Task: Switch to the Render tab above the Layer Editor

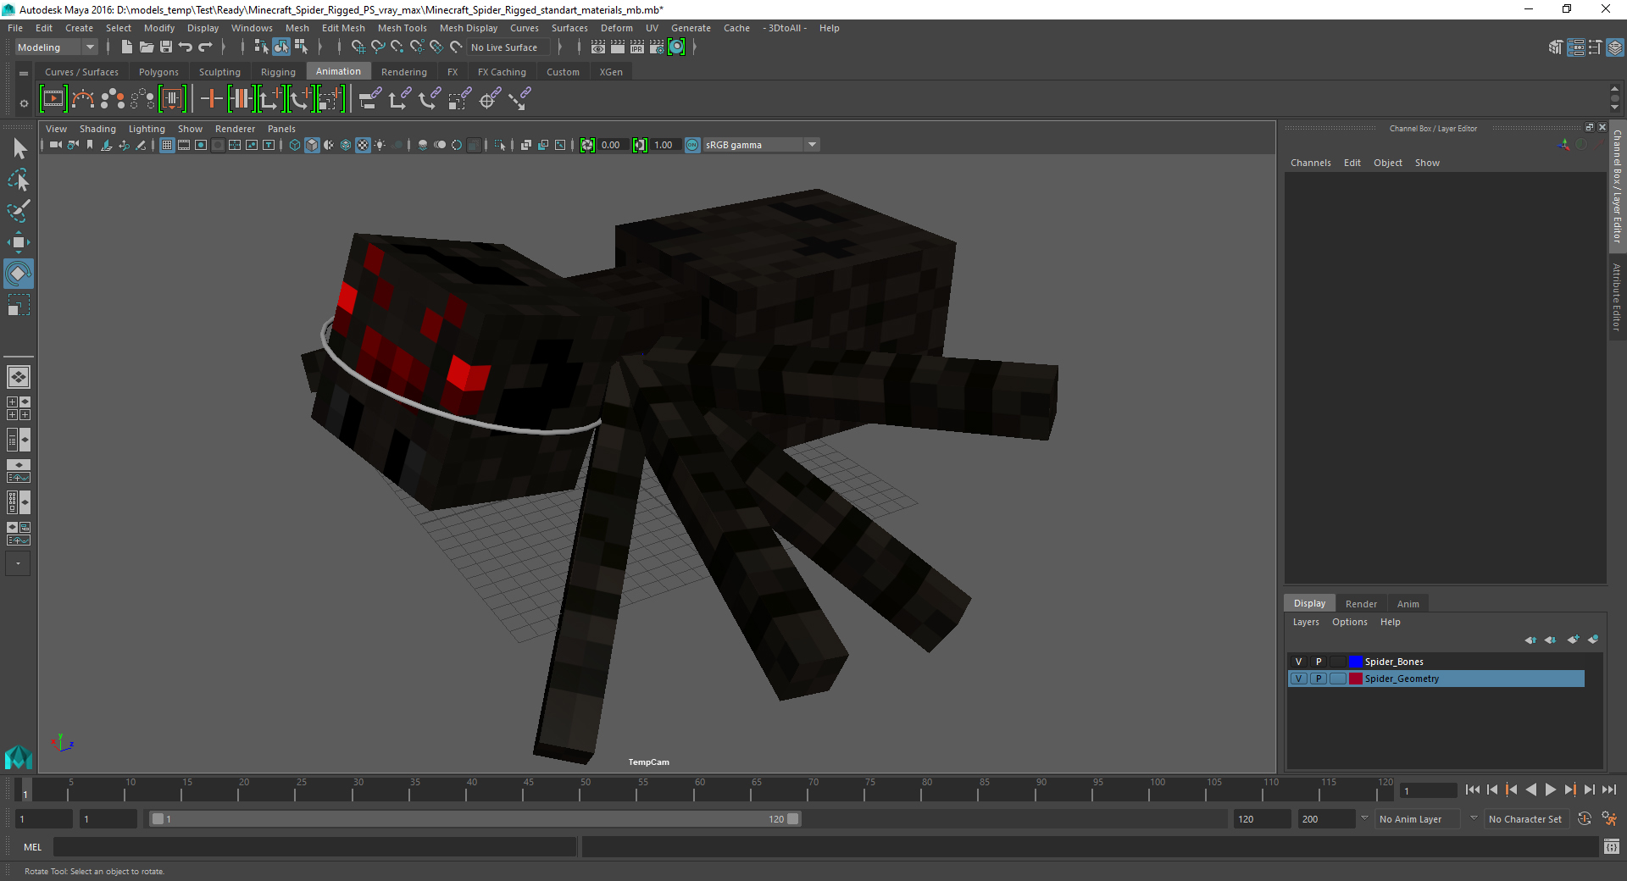Action: (x=1361, y=603)
